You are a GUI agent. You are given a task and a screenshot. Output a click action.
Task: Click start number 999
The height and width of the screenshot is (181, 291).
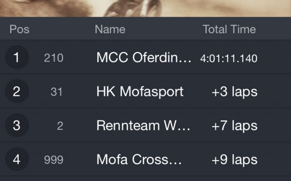coord(54,160)
